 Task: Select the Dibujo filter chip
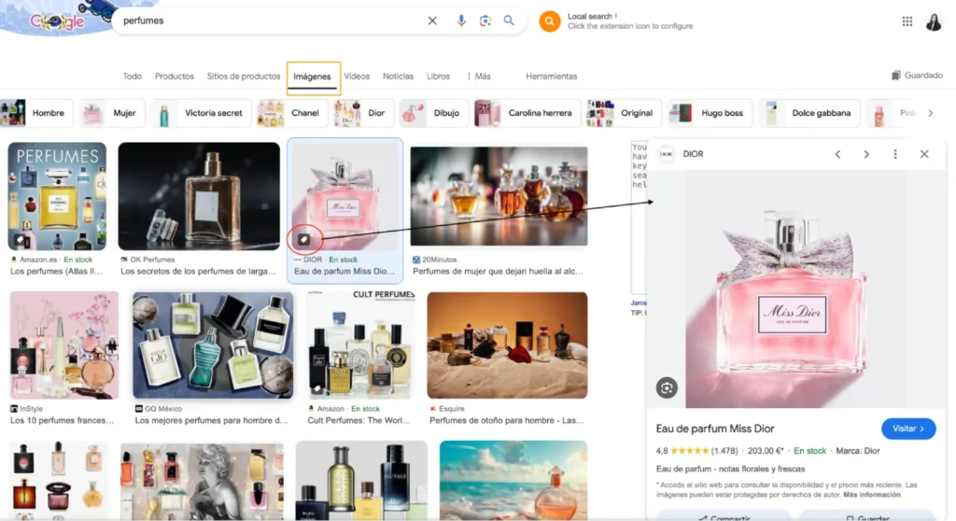pyautogui.click(x=433, y=113)
